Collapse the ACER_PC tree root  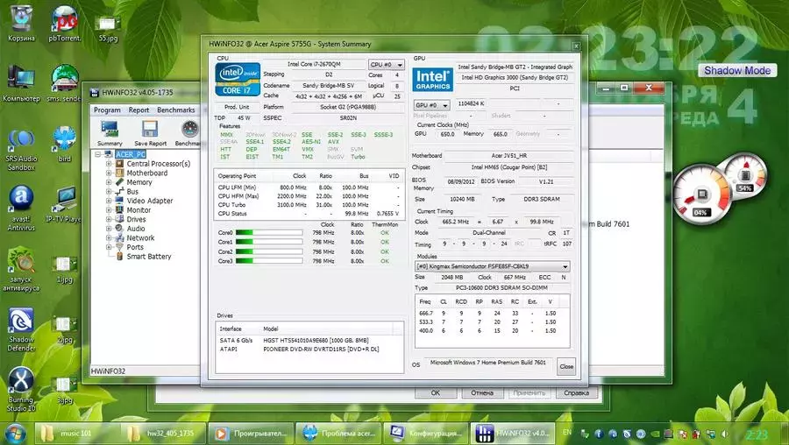click(98, 154)
